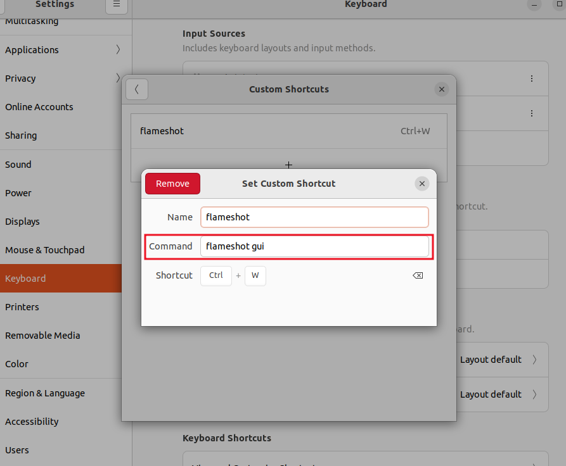
Task: Expand the Privacy sidebar chevron
Action: coord(118,79)
